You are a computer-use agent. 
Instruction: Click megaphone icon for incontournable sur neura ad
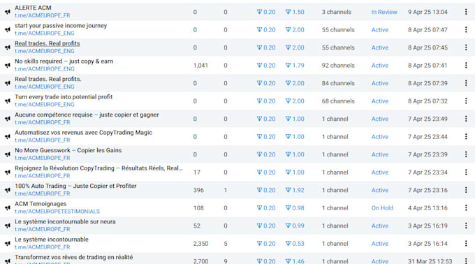click(x=8, y=226)
